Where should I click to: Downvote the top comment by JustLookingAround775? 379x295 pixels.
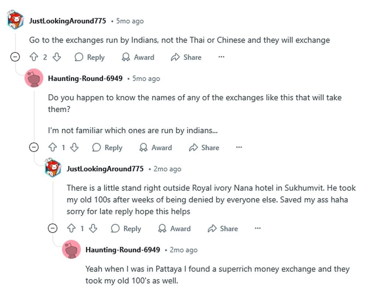(56, 57)
